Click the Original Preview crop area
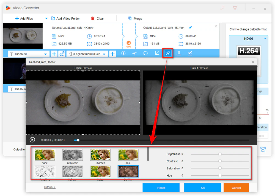 83,103
